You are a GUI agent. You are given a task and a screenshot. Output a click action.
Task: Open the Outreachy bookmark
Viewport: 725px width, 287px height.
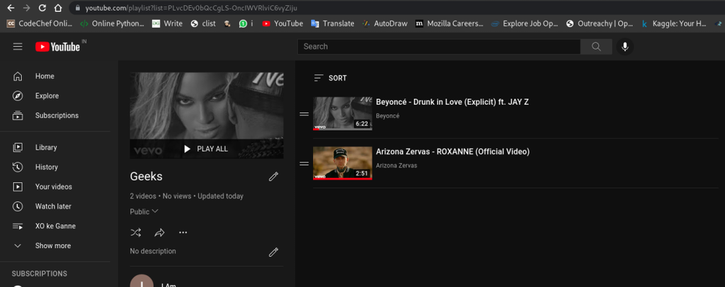600,23
